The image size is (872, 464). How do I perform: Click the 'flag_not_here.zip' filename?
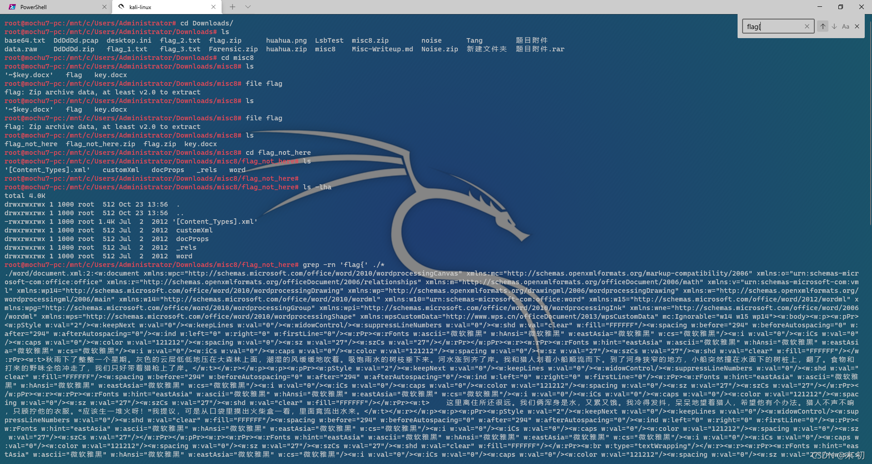(x=100, y=144)
